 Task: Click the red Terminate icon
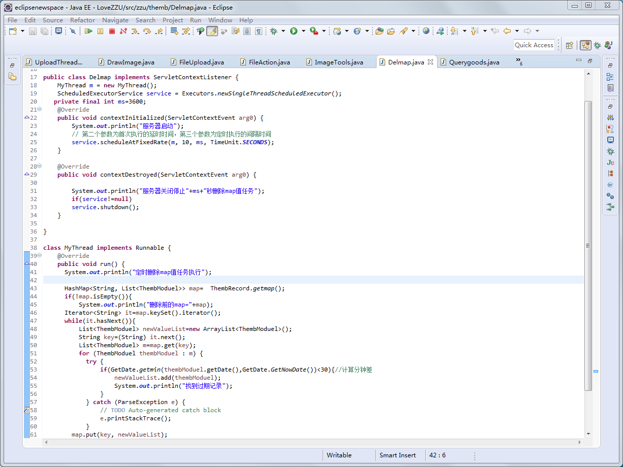click(112, 31)
